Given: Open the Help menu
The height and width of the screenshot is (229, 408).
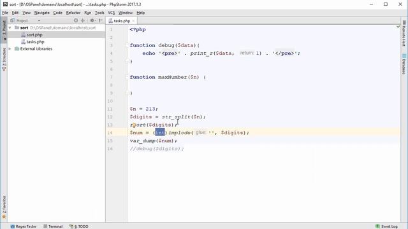Looking at the screenshot, I should (x=140, y=13).
